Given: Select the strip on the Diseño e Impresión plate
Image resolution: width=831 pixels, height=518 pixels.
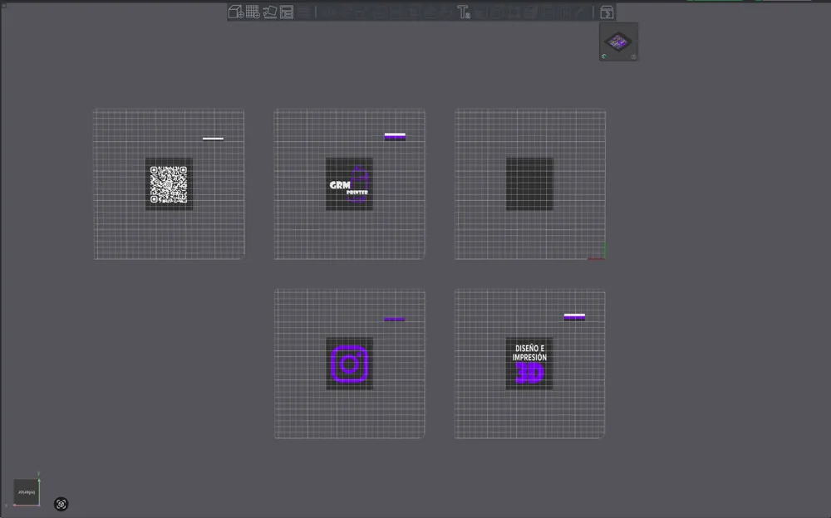Looking at the screenshot, I should click(x=574, y=317).
